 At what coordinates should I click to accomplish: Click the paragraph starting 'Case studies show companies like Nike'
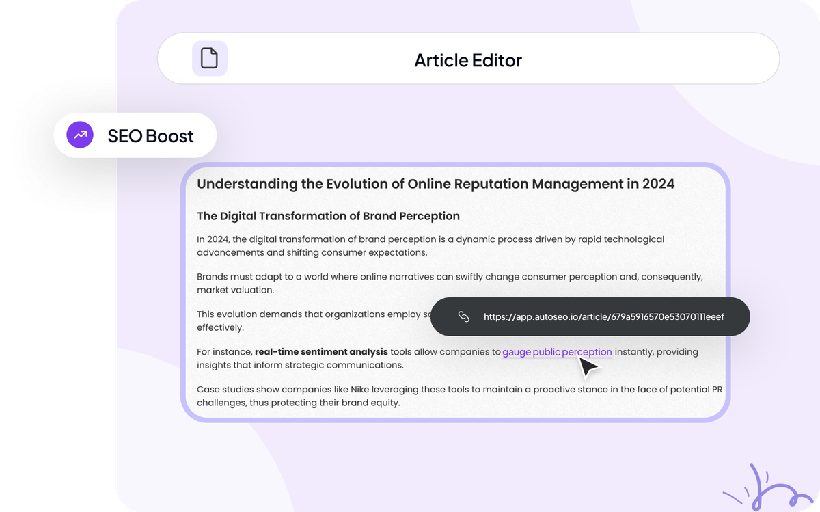tap(460, 396)
